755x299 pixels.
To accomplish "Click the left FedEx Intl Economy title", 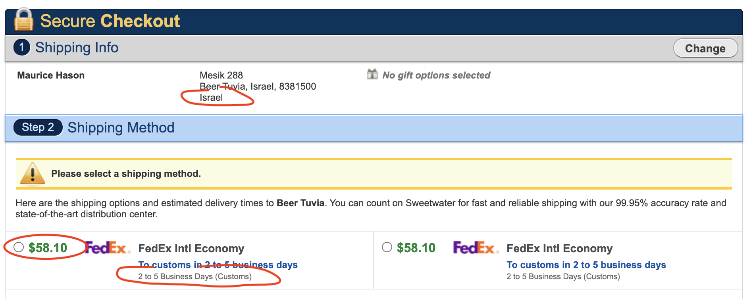I will [191, 249].
